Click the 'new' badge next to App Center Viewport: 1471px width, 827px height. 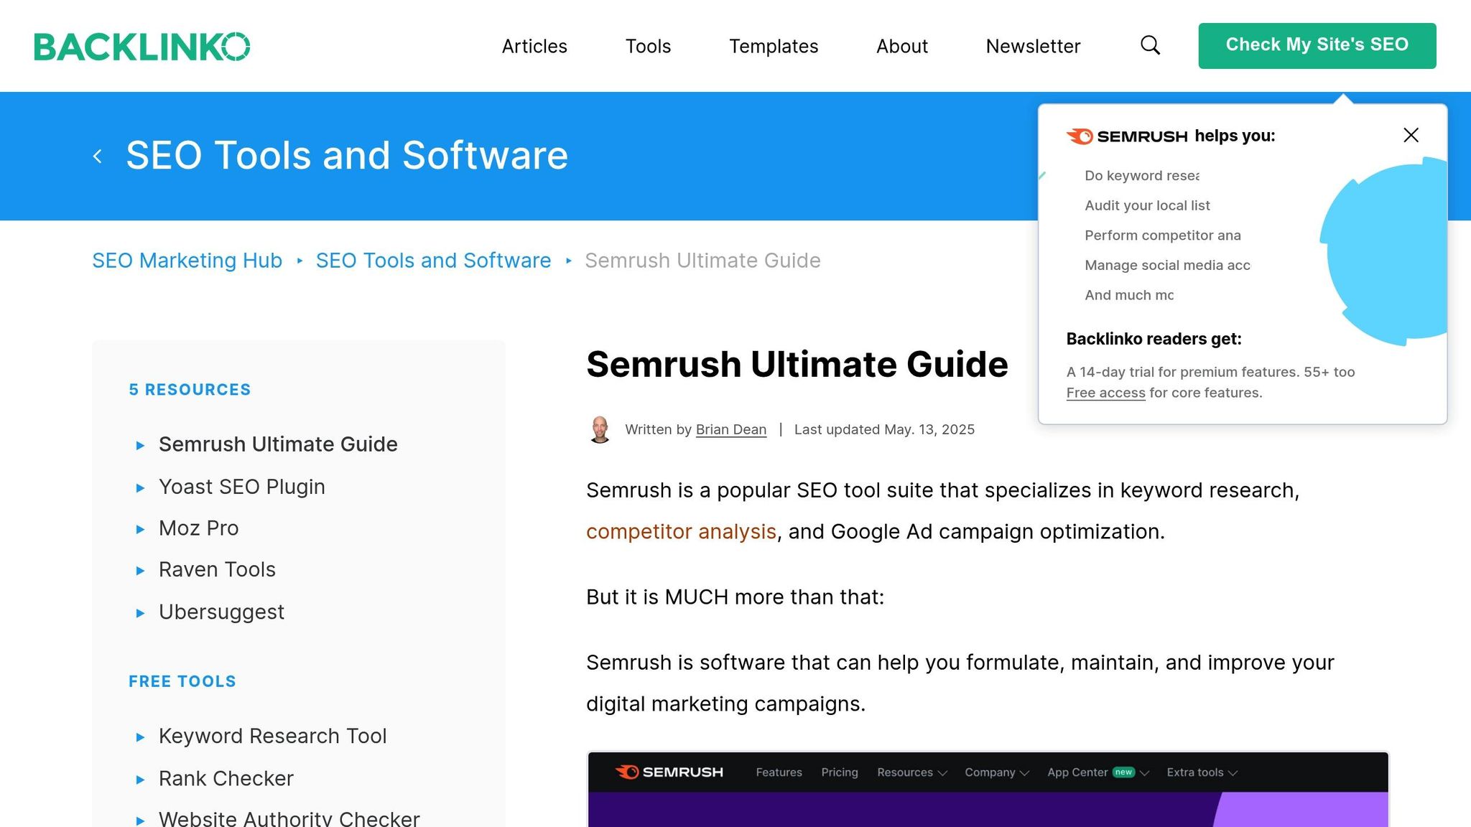pos(1124,772)
